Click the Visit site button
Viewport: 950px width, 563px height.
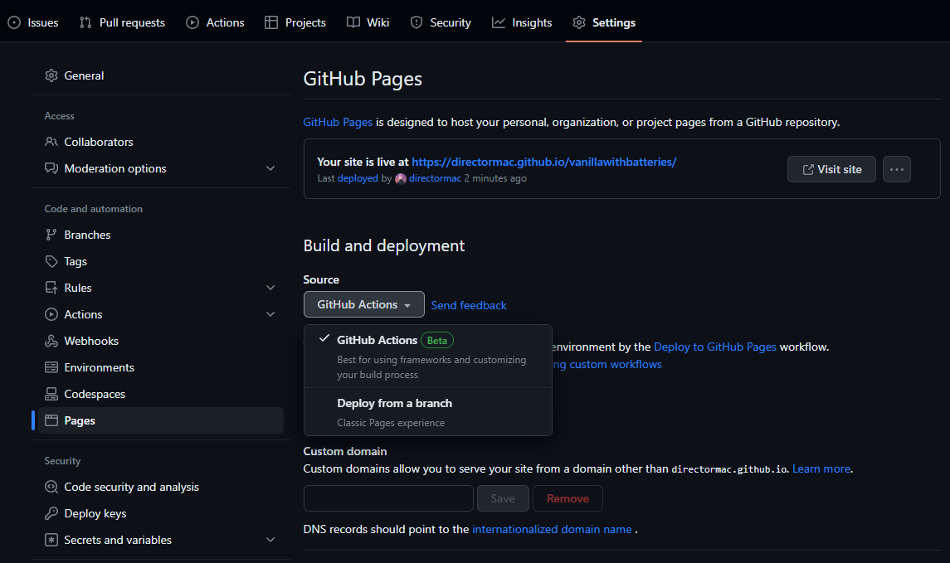(x=831, y=168)
